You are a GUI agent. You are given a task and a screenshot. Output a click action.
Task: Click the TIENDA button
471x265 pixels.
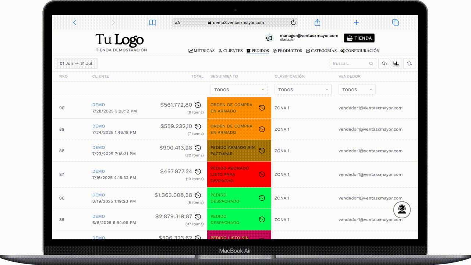click(x=359, y=38)
